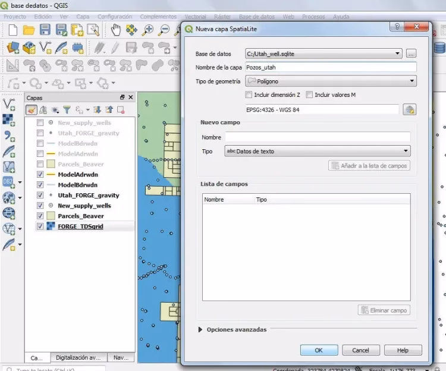Viewport: 446px width, 371px height.
Task: Click the Add DB2 layer icon
Action: 8,183
